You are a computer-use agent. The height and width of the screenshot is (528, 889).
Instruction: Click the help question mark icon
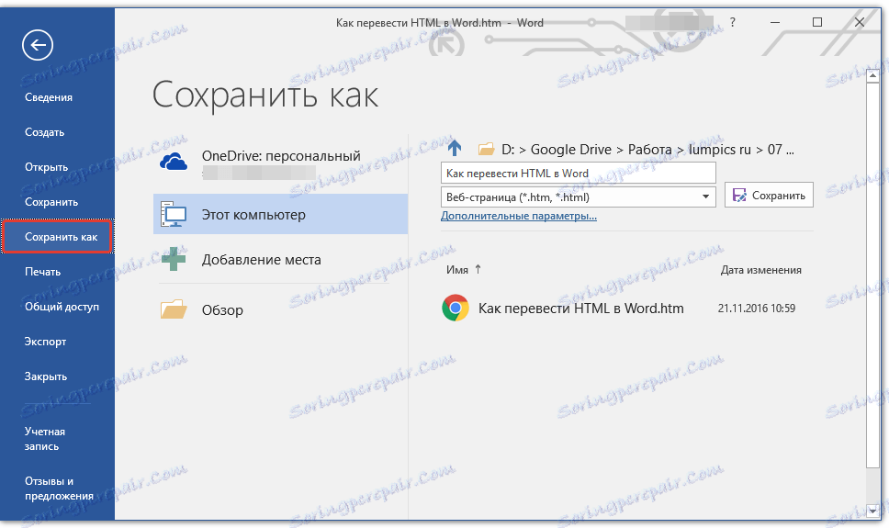pyautogui.click(x=733, y=22)
